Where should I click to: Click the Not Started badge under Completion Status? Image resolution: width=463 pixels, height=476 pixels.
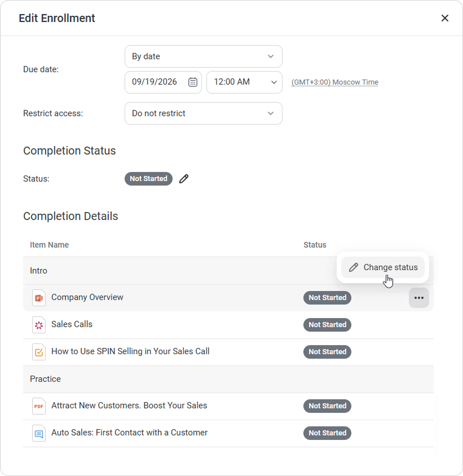point(148,179)
